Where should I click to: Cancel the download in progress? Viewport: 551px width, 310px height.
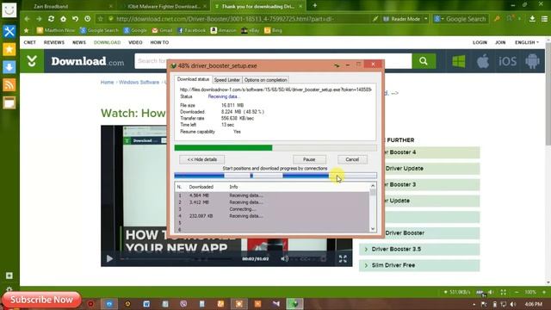coord(352,159)
